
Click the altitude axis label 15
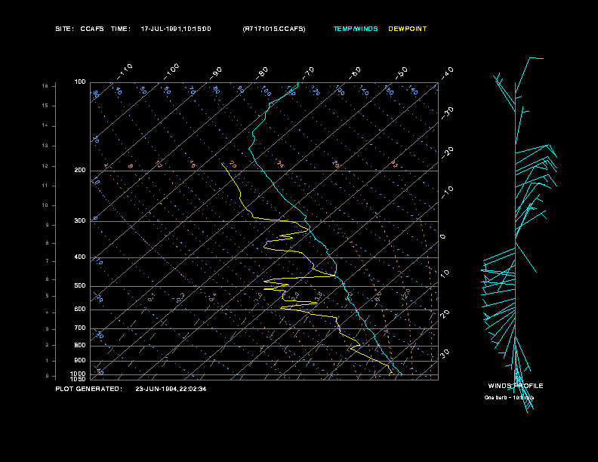[x=45, y=106]
